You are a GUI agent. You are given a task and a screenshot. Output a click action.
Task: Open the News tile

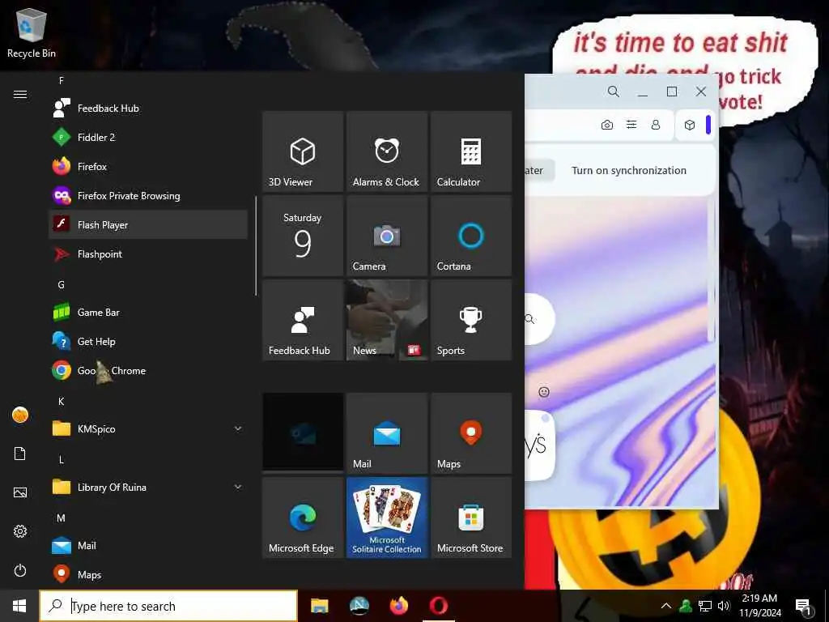[x=387, y=320]
